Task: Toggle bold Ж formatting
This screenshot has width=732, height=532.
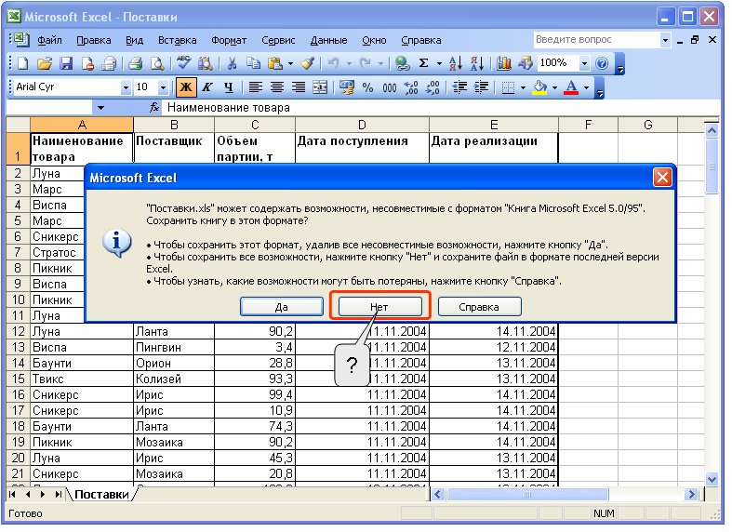Action: (x=186, y=87)
